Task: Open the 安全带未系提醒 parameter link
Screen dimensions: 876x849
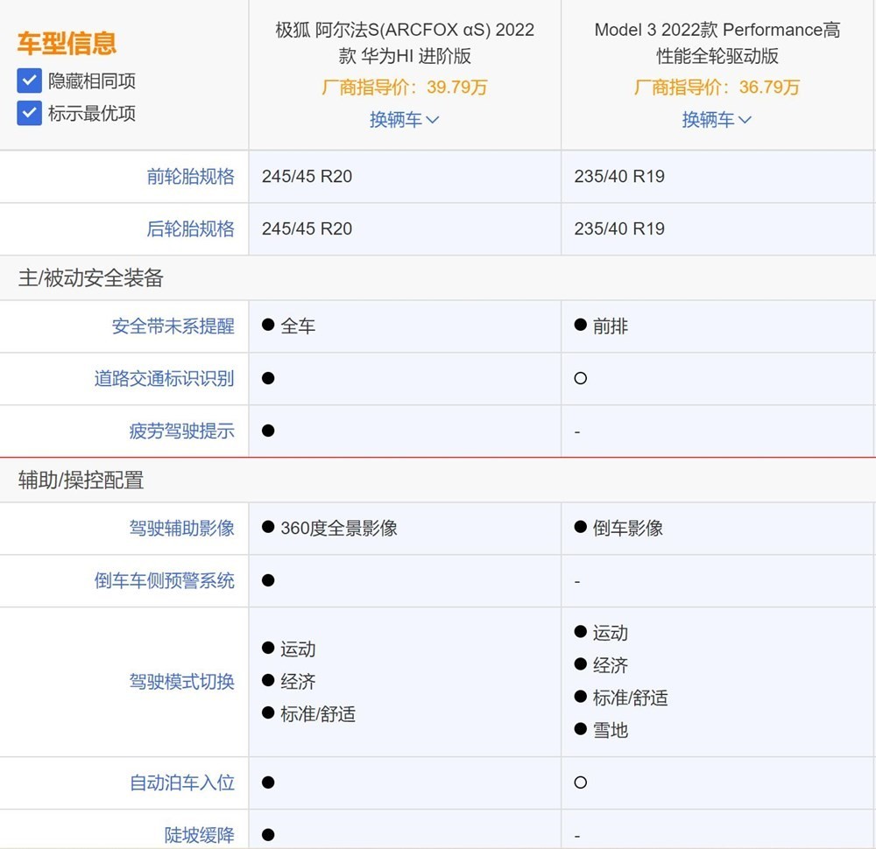Action: (x=173, y=326)
